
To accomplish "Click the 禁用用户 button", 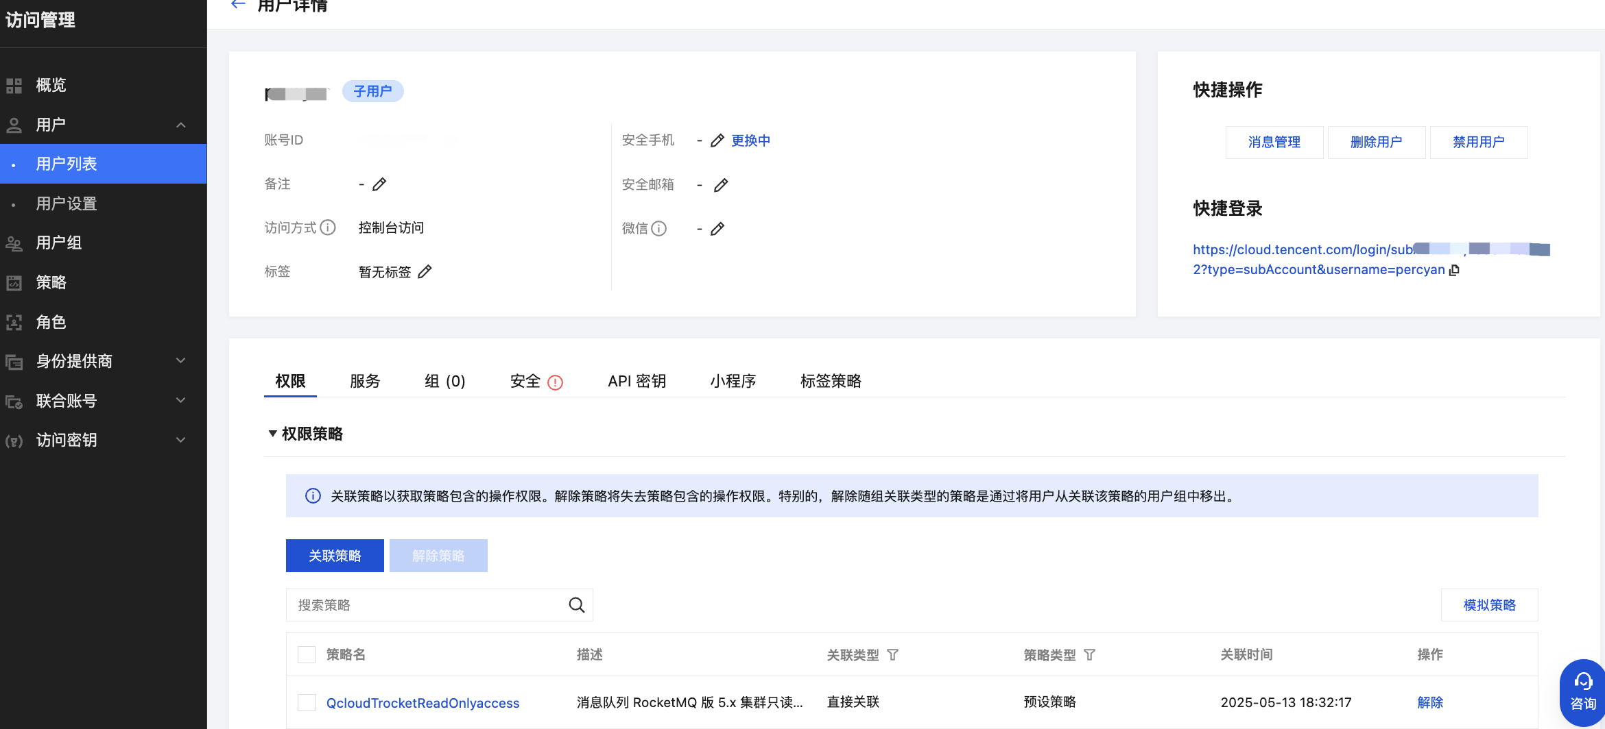I will coord(1479,142).
